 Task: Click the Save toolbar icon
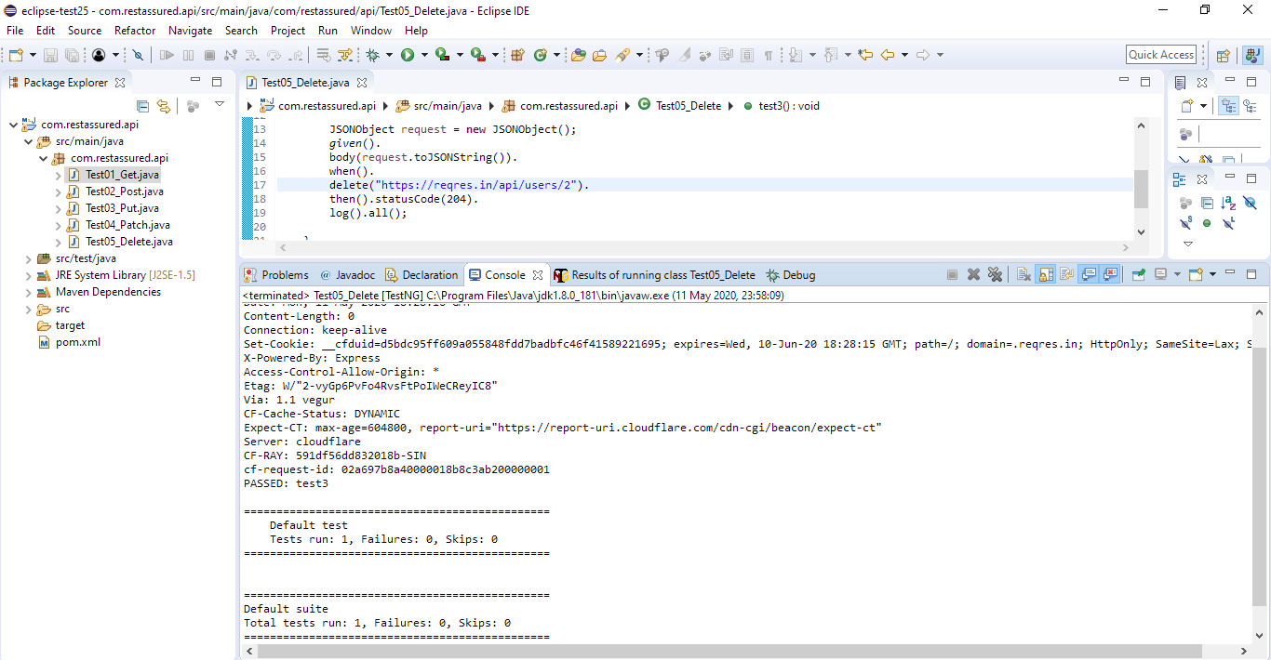pyautogui.click(x=49, y=54)
